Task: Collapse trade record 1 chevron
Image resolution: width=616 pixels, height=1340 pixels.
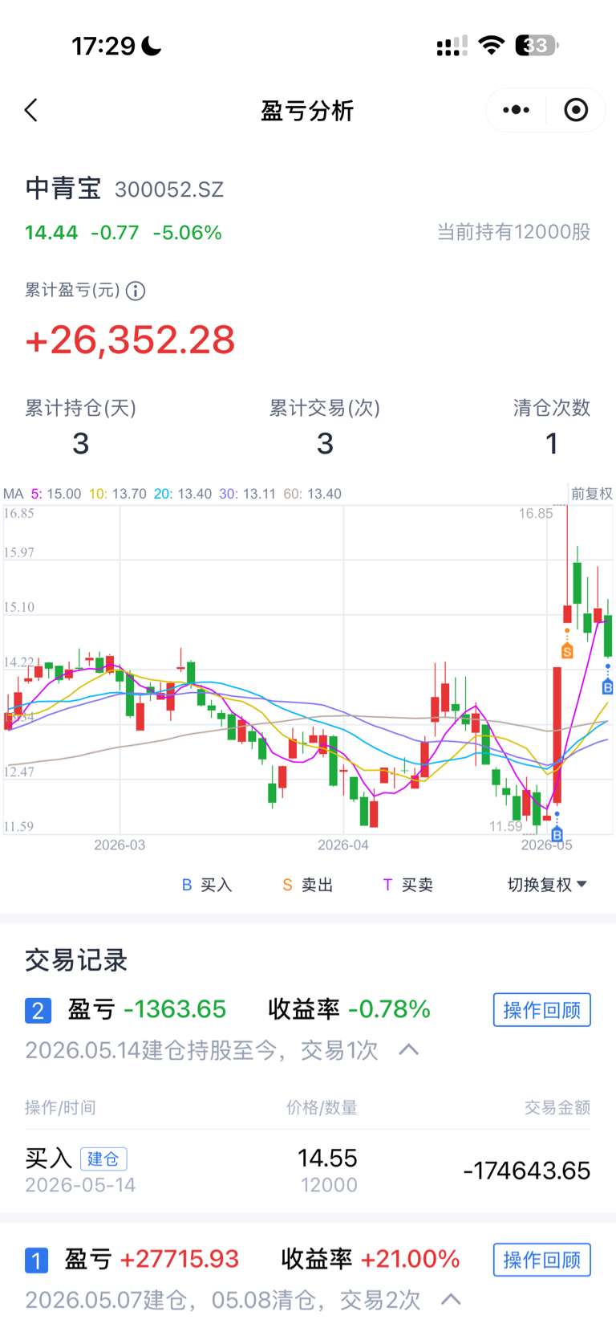Action: point(452,1299)
